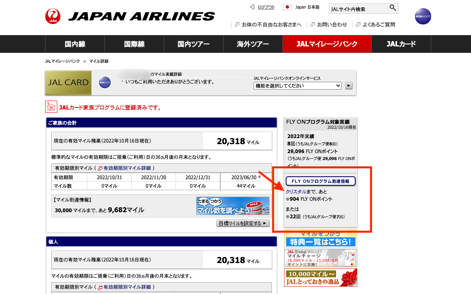Click the JAL crane logo
Viewport: 471px width, 294px height.
53,16
